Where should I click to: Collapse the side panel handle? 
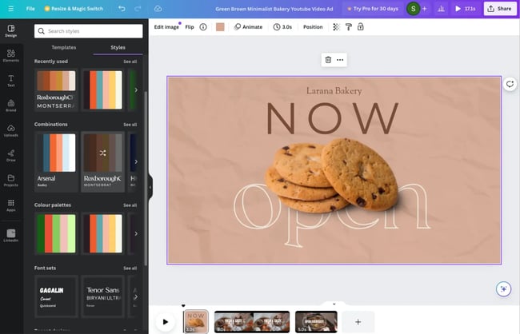click(x=150, y=187)
